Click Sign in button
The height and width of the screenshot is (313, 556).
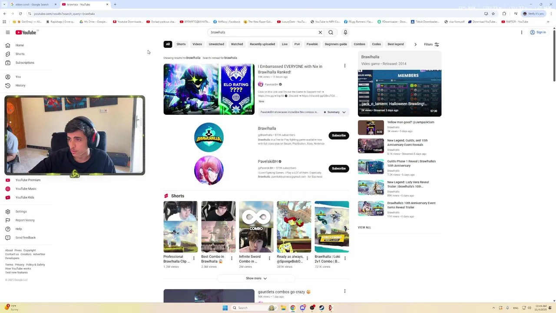pyautogui.click(x=538, y=32)
